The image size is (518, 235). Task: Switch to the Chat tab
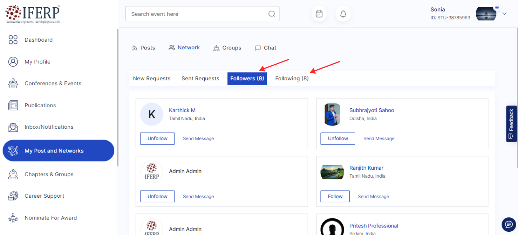pos(266,48)
